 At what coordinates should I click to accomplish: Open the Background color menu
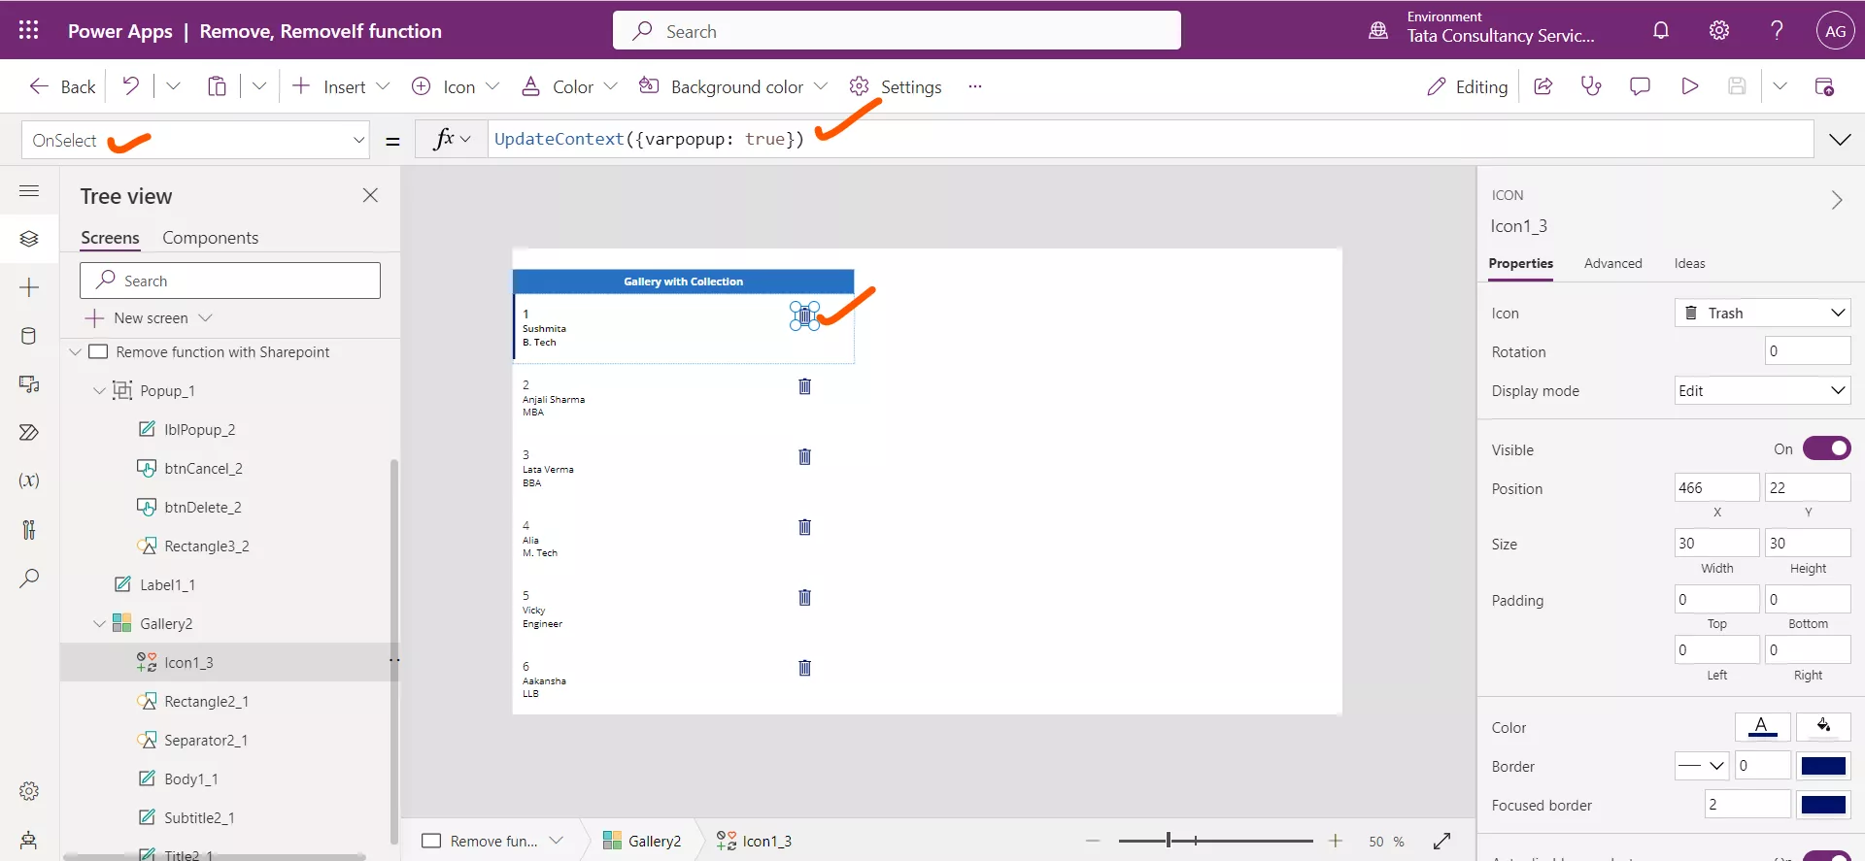pyautogui.click(x=732, y=86)
